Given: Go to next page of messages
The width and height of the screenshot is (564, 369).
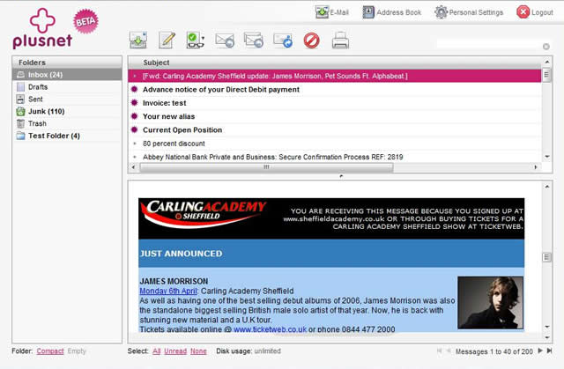Looking at the screenshot, I should pos(541,351).
